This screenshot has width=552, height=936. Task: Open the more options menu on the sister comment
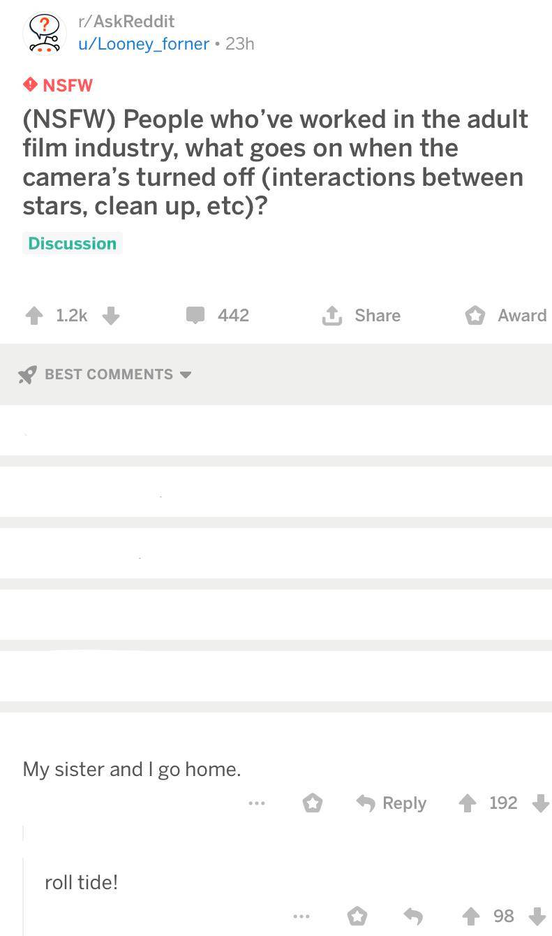click(256, 803)
